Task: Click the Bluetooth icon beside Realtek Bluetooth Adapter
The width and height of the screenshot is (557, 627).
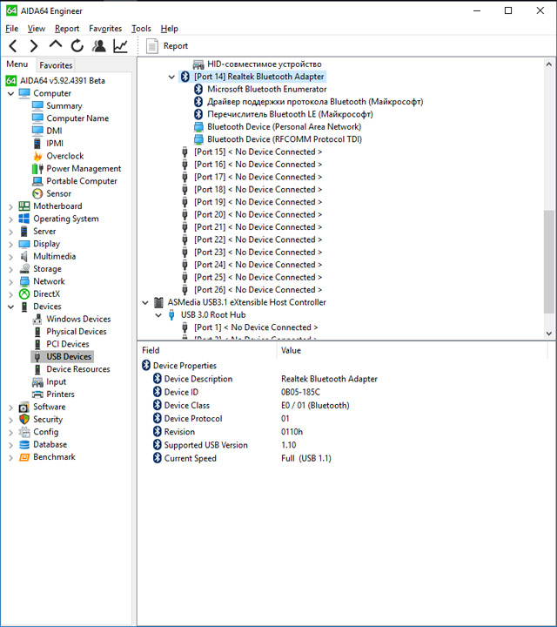Action: point(185,77)
